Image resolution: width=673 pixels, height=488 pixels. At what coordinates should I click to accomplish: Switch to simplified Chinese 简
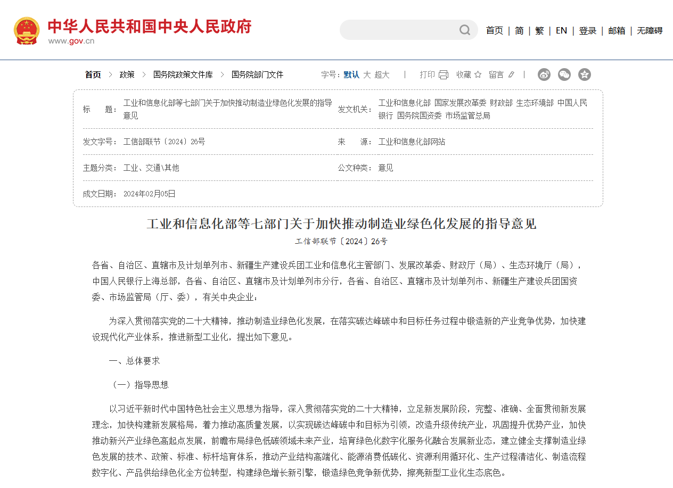click(519, 30)
